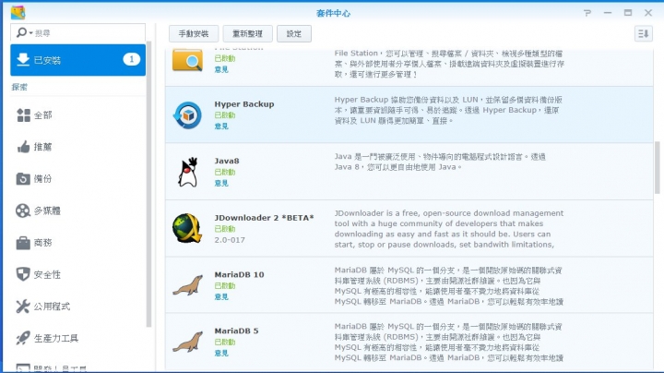Open the MariaDB 5 package title
Viewport: 664px width, 373px height.
click(236, 331)
